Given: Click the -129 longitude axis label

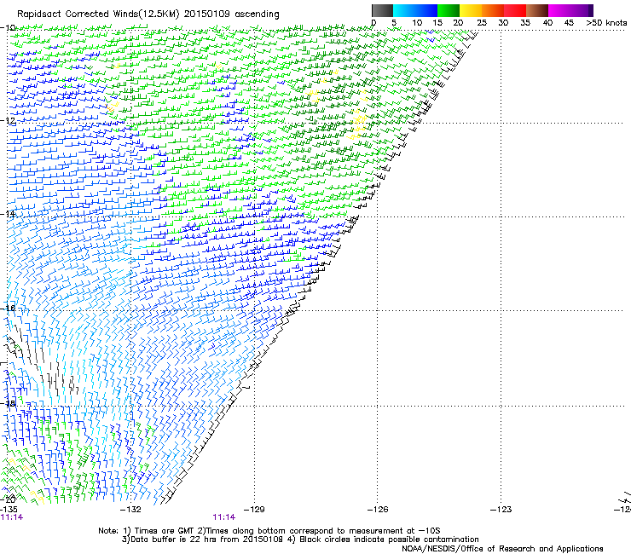Looking at the screenshot, I should pos(254,510).
